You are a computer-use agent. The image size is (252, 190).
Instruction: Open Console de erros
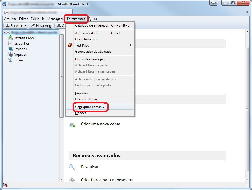[x=100, y=99]
